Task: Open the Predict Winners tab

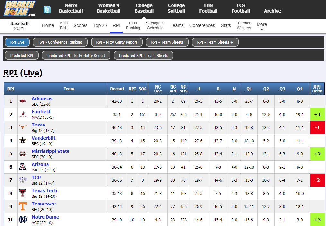Action: 244,25
